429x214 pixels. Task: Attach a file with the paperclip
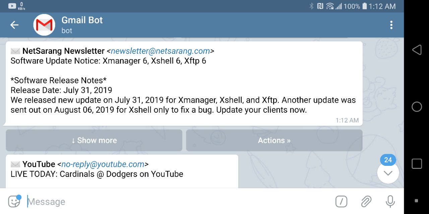tap(366, 201)
